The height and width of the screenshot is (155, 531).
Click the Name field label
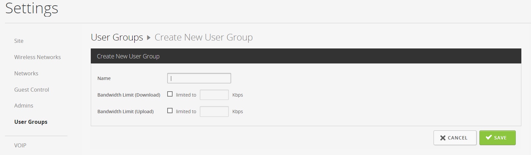[x=104, y=78]
